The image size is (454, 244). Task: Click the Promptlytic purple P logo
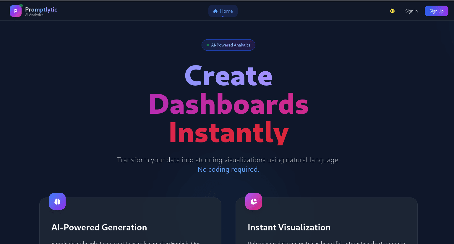tap(16, 11)
